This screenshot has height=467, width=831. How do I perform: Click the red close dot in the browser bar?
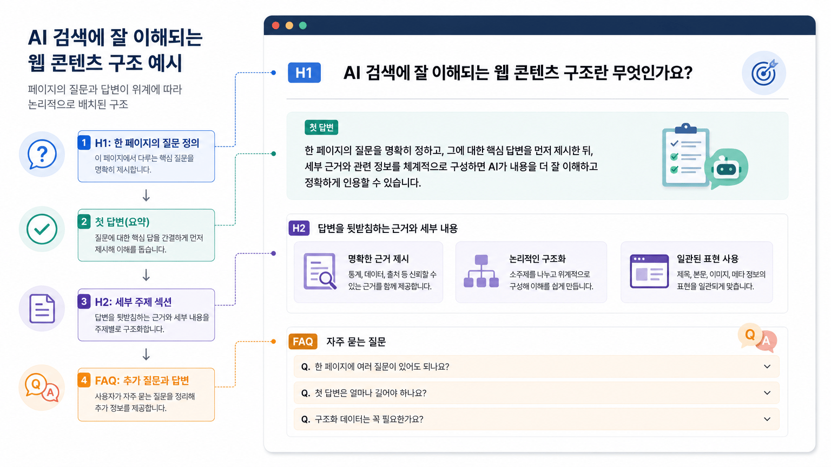point(276,25)
